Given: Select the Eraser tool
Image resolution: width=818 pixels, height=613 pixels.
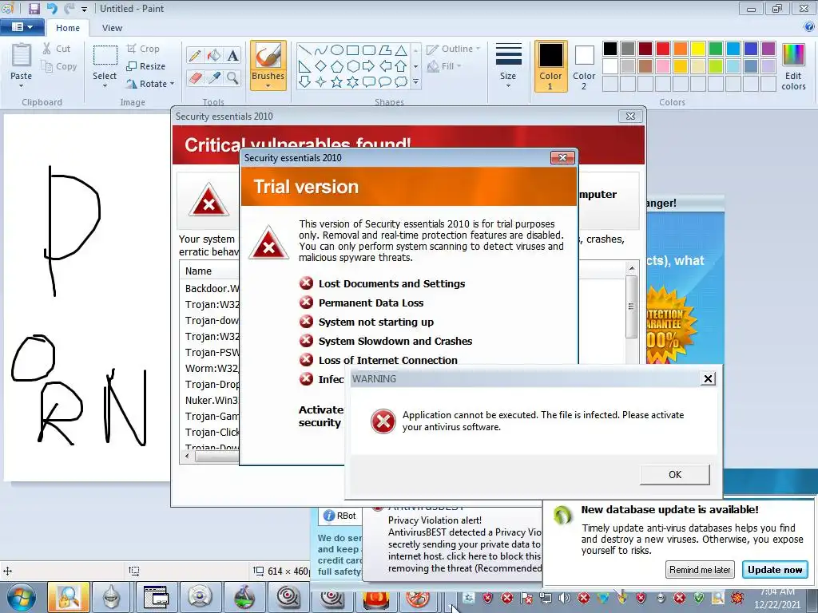Looking at the screenshot, I should coord(195,78).
